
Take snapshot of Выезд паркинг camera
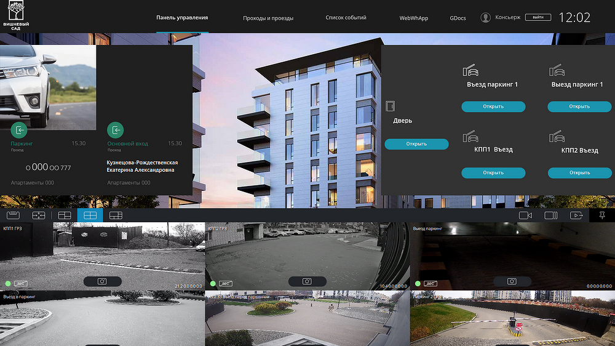[512, 281]
